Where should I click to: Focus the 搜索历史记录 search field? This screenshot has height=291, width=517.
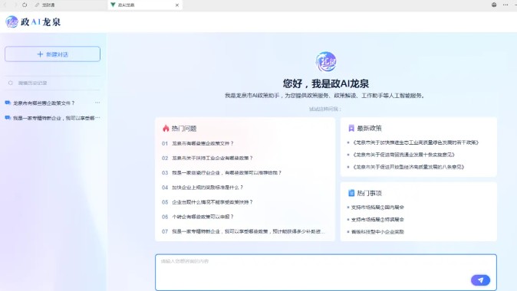52,83
